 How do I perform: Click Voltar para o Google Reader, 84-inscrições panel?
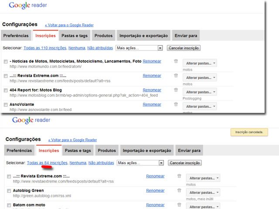point(73,140)
